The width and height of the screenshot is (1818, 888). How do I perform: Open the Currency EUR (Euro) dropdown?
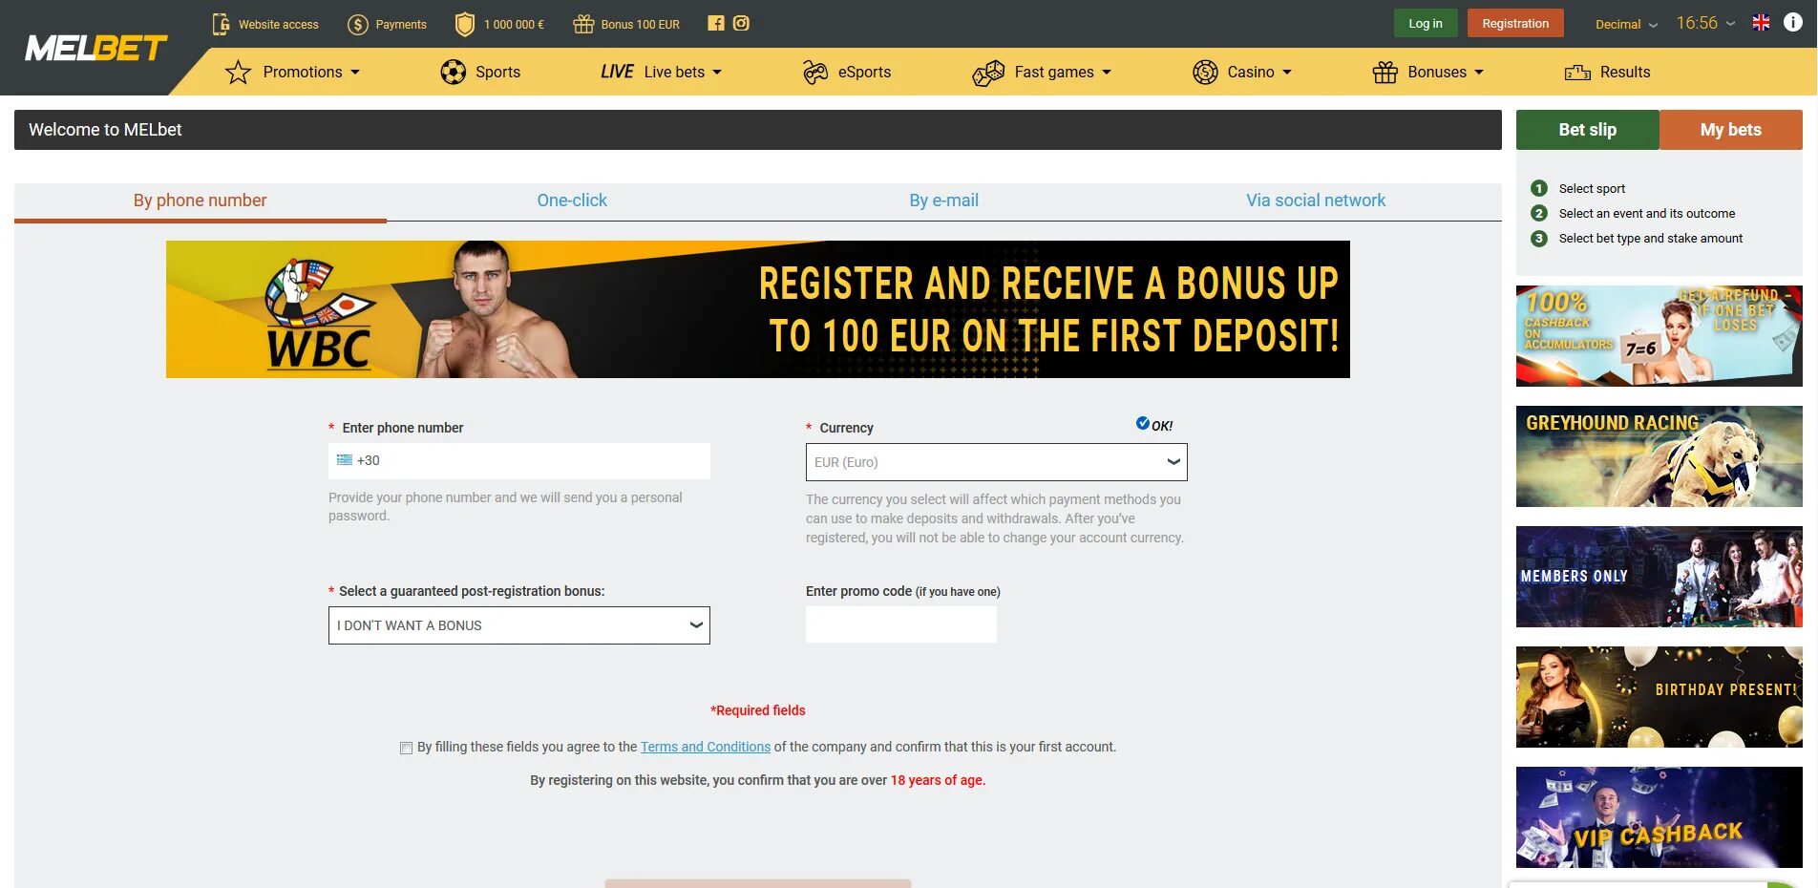pyautogui.click(x=996, y=462)
